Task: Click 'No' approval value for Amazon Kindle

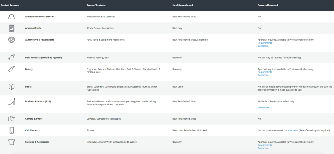Action: point(259,28)
